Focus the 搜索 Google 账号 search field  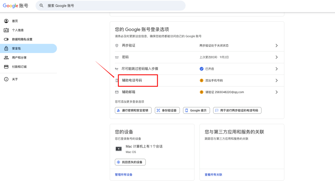point(110,6)
